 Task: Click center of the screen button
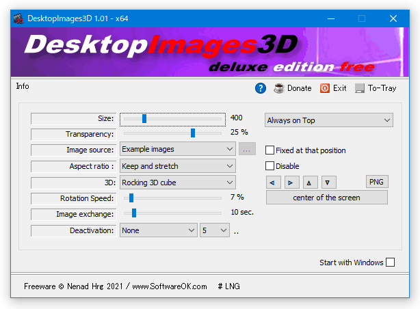(x=326, y=198)
